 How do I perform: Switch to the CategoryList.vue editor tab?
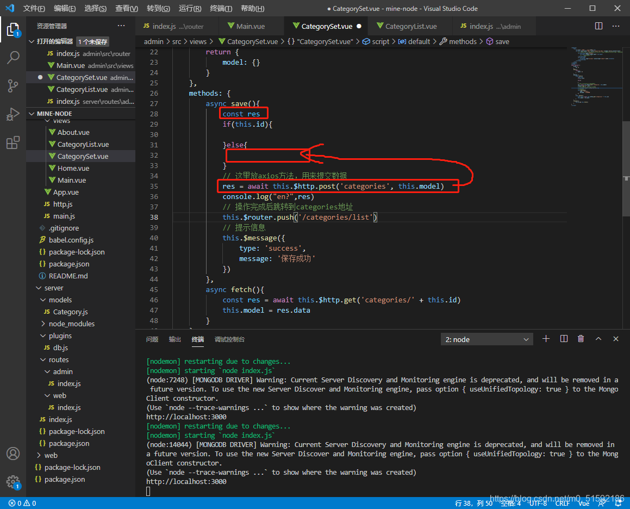(410, 26)
